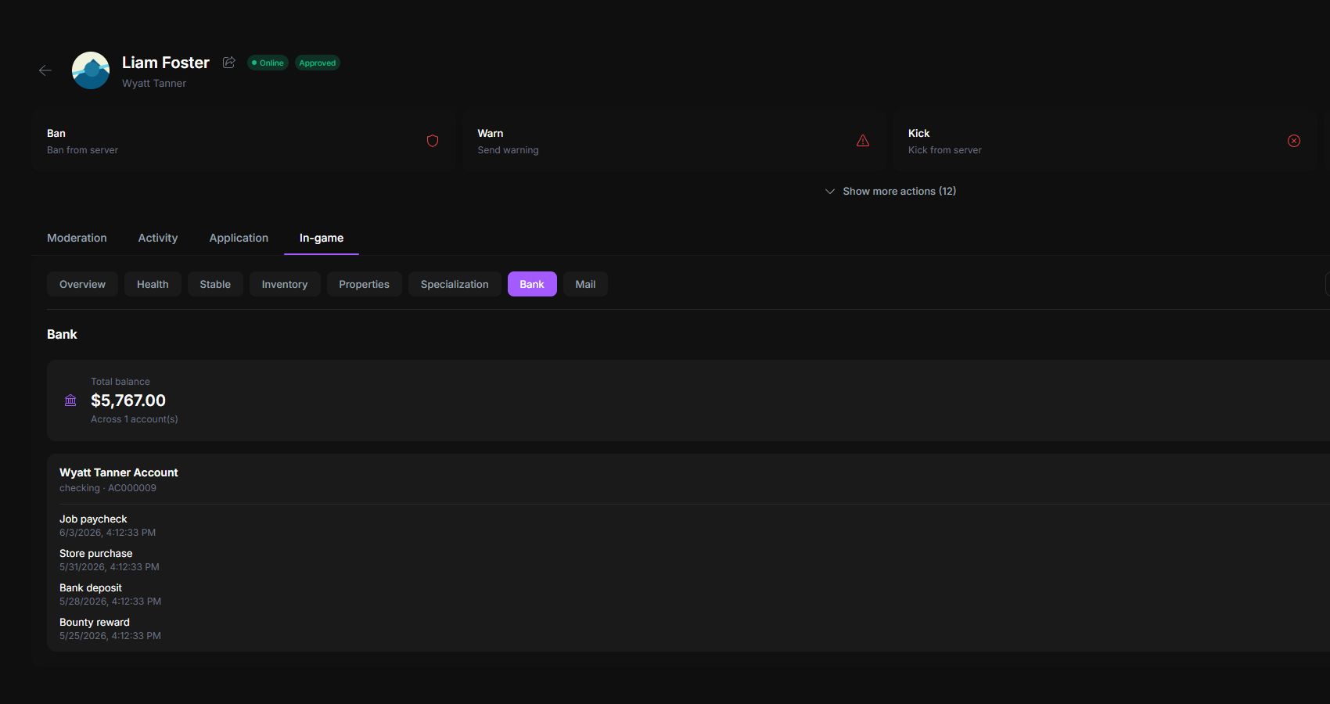This screenshot has width=1330, height=704.
Task: Click the Wyatt Tanner Account heading
Action: pyautogui.click(x=119, y=472)
